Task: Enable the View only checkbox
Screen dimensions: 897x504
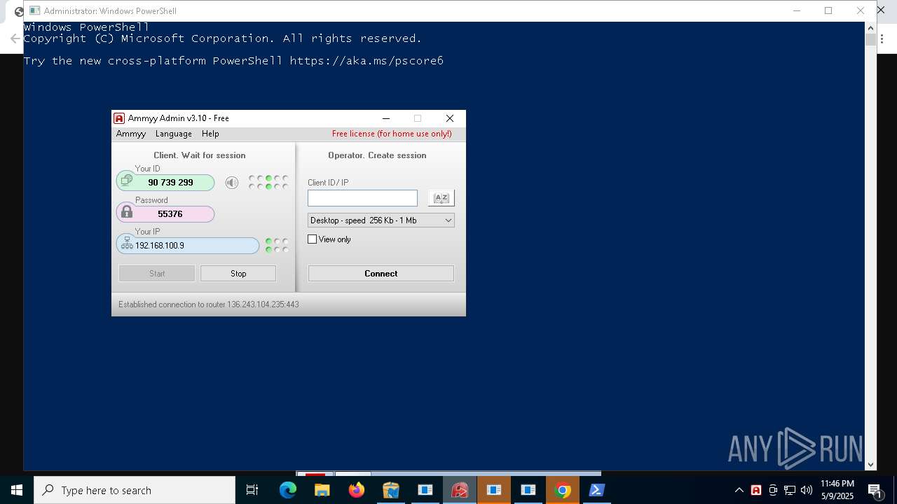Action: (313, 239)
